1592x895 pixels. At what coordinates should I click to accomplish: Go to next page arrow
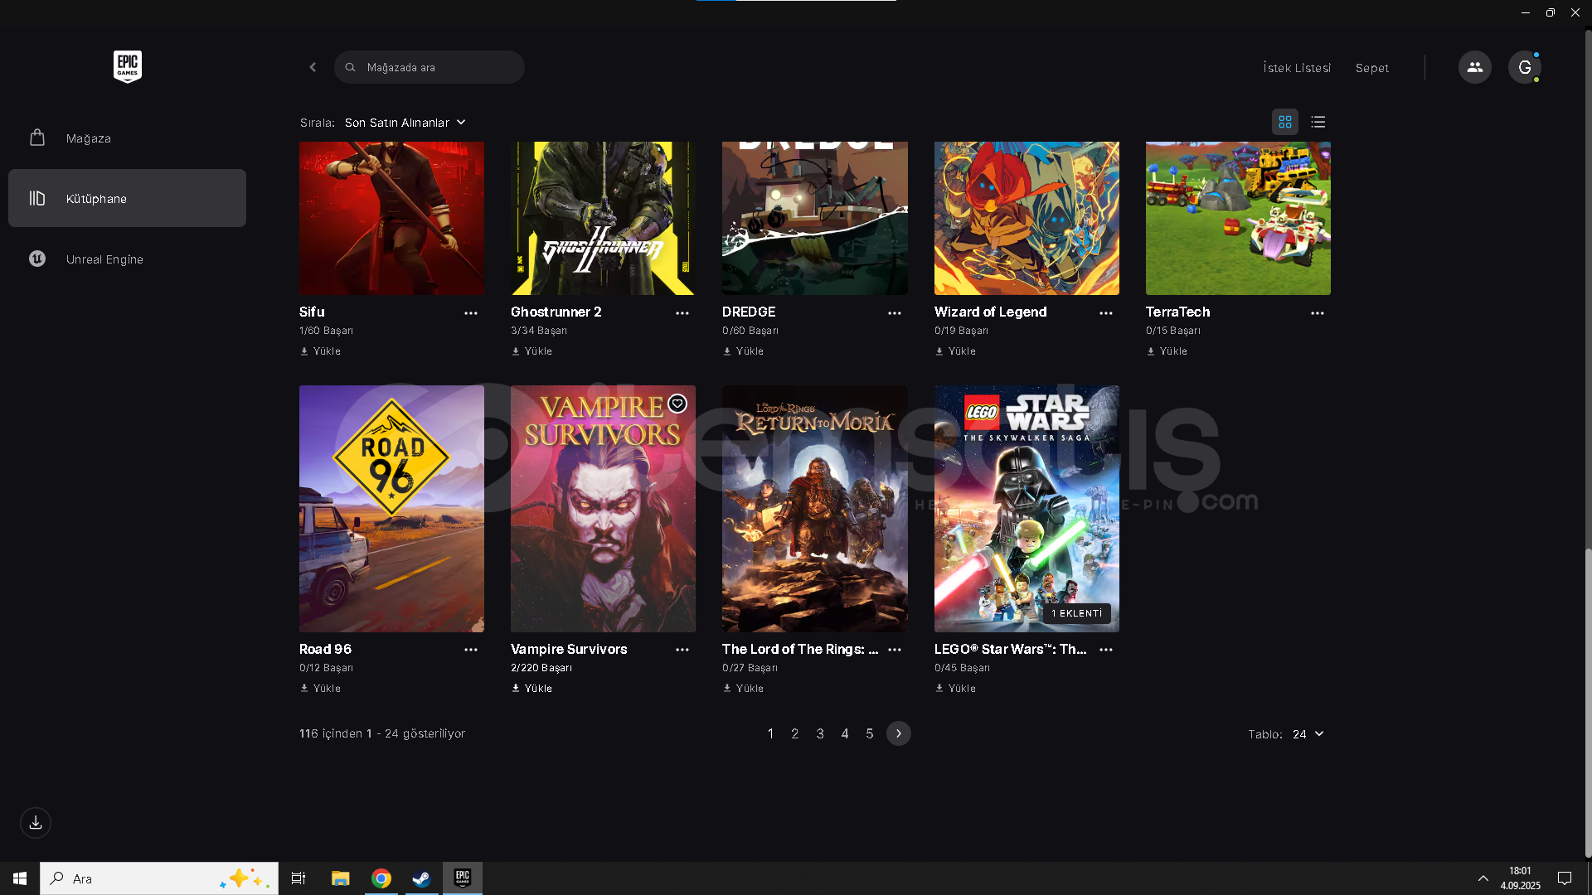click(x=899, y=733)
